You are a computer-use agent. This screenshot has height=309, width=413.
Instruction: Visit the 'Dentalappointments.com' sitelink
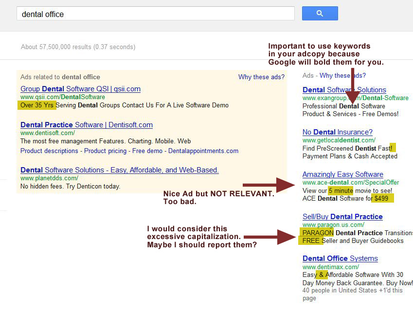click(203, 151)
